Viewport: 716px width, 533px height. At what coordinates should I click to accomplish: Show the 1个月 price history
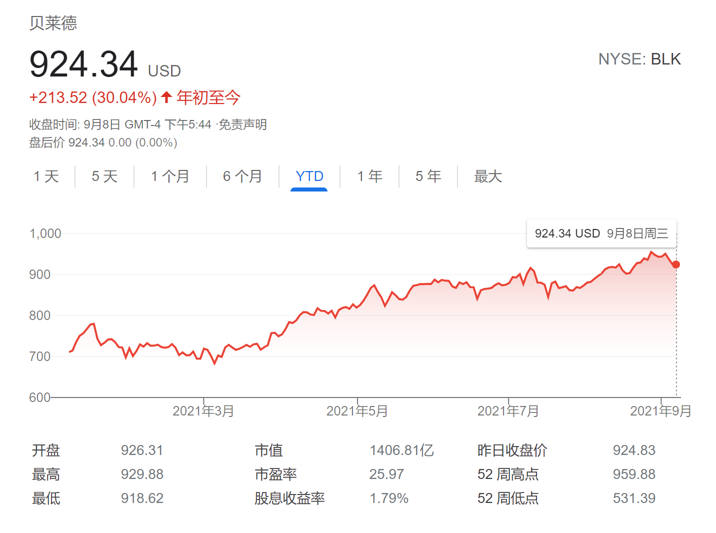click(x=170, y=176)
